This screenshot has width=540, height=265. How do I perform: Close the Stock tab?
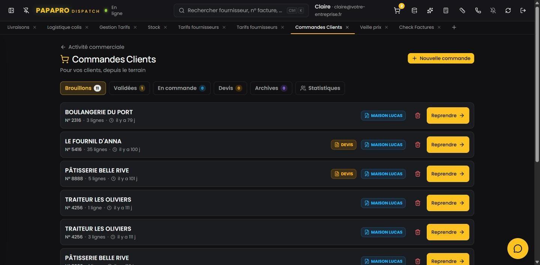tap(165, 27)
